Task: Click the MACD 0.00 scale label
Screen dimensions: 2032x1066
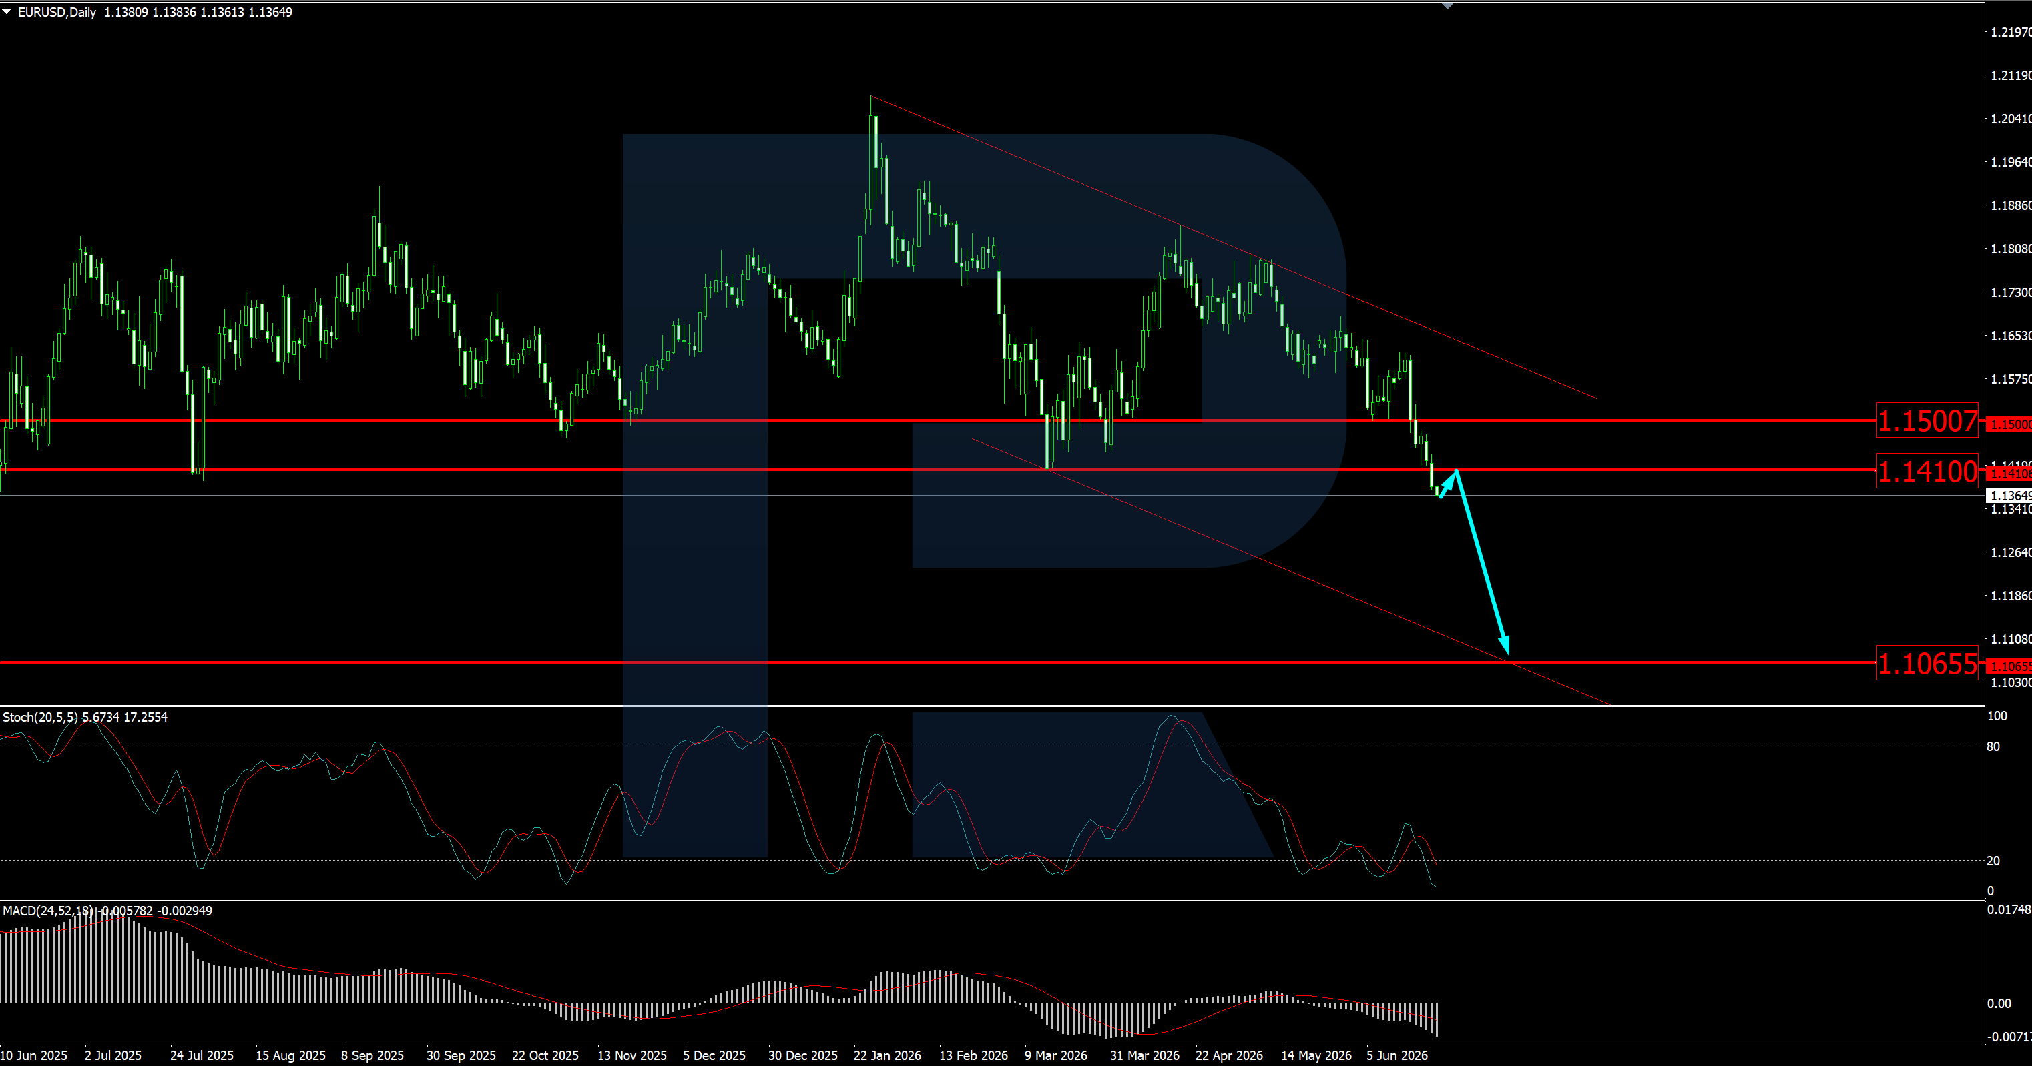Action: tap(1999, 1004)
